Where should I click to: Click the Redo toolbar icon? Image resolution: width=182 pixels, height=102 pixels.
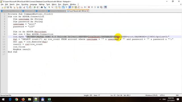(x=38, y=7)
